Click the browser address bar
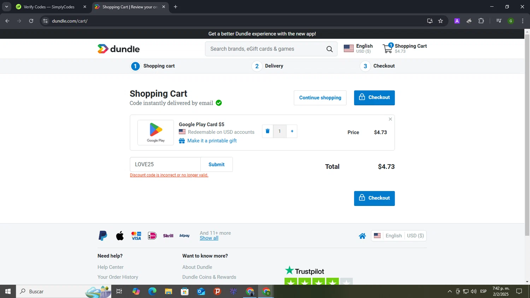 click(237, 21)
